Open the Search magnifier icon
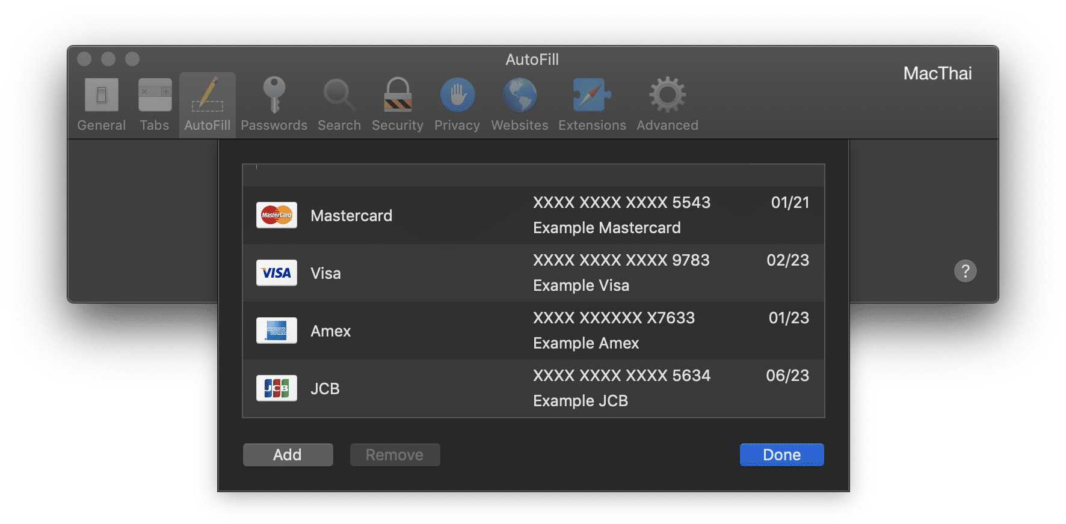 tap(339, 95)
